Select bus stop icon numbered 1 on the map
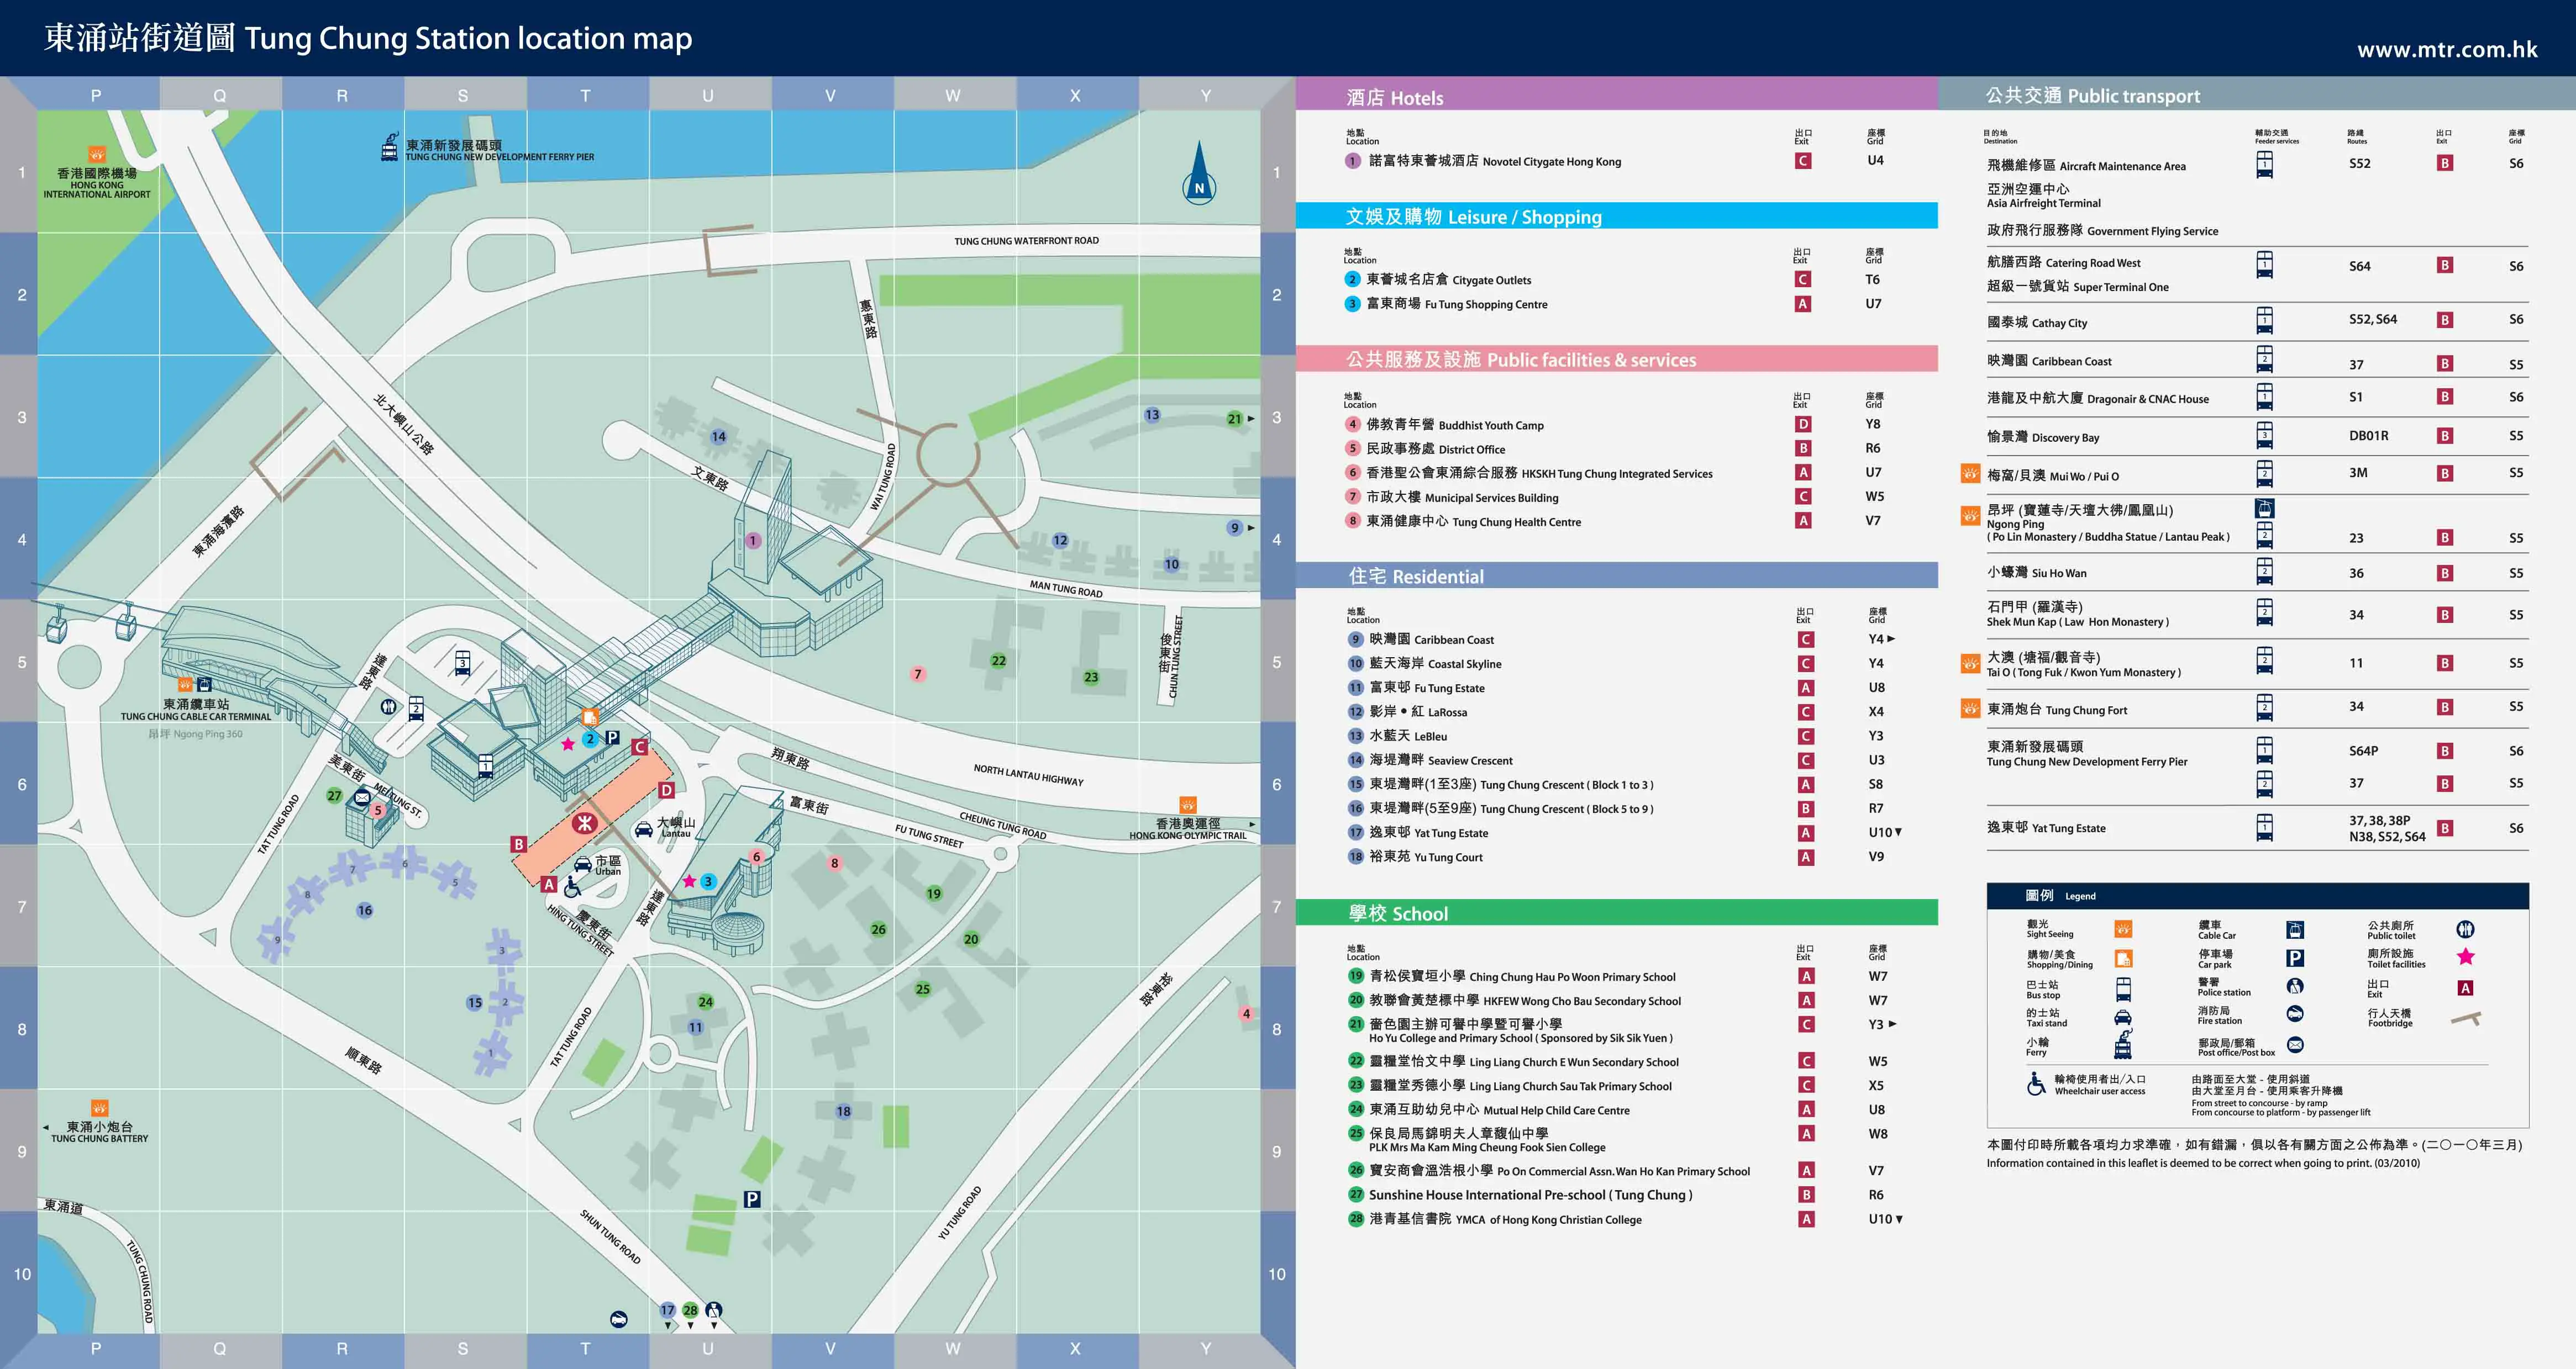This screenshot has width=2576, height=1369. tap(485, 765)
